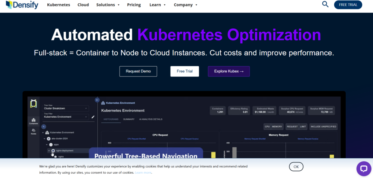The height and width of the screenshot is (178, 373).
Task: Click the CPU Request Shortfall label
Action: tap(137, 139)
